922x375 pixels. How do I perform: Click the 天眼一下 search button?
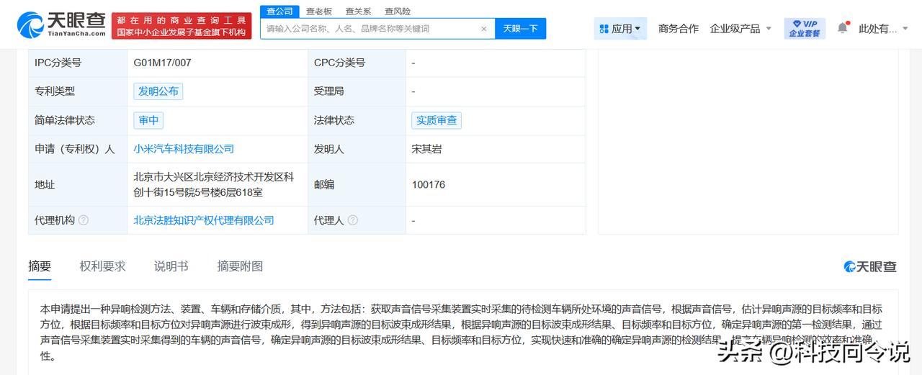click(520, 29)
